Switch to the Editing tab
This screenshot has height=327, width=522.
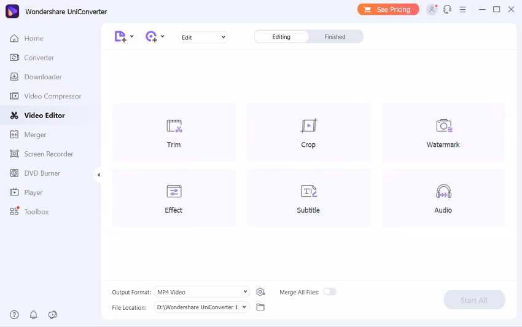tap(281, 37)
